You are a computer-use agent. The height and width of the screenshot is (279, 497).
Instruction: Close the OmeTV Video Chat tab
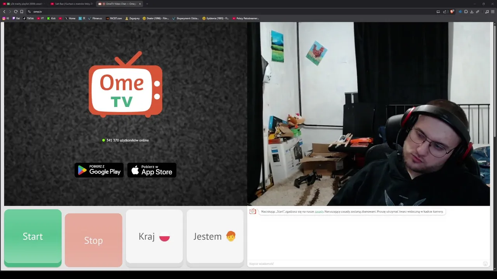pyautogui.click(x=140, y=4)
